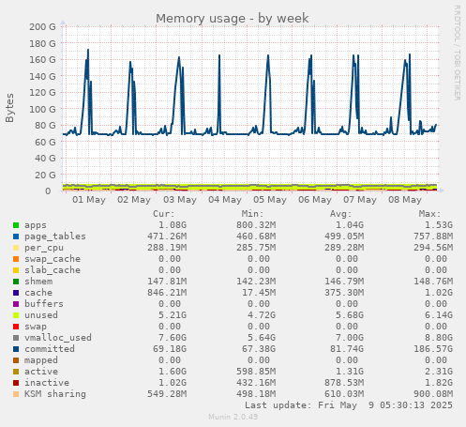Click the shmem average value '146.79M'
The height and width of the screenshot is (427, 466).
344,282
